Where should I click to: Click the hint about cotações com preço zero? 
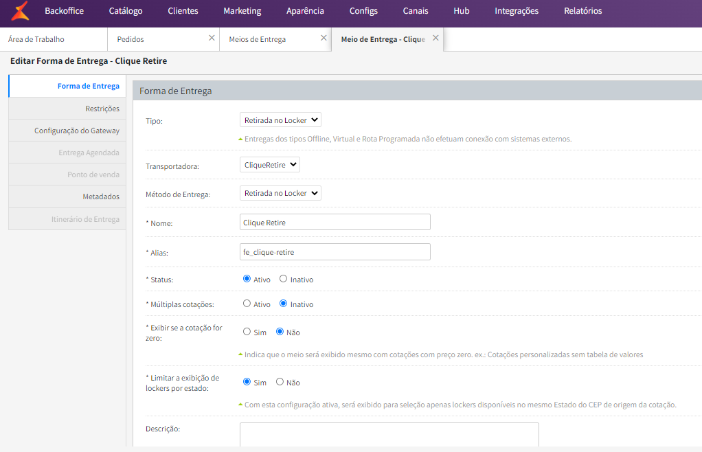[444, 355]
